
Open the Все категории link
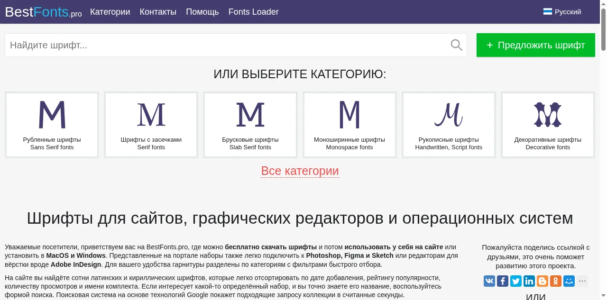click(x=300, y=171)
